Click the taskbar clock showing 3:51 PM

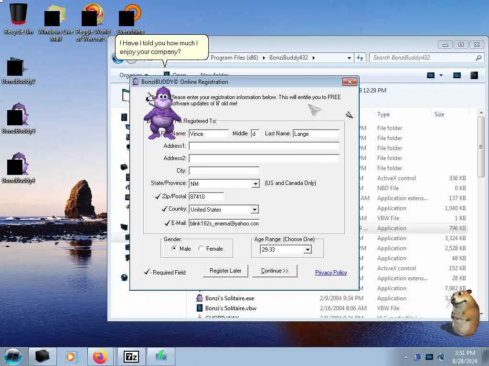pyautogui.click(x=465, y=357)
